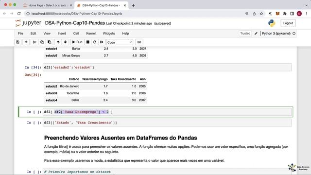Click the Python logo icon
311x175 pixels.
[x=272, y=23]
